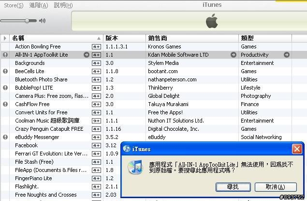Click 9+ rating badge for Coolman Music
The width and height of the screenshot is (307, 201).
(x=97, y=121)
